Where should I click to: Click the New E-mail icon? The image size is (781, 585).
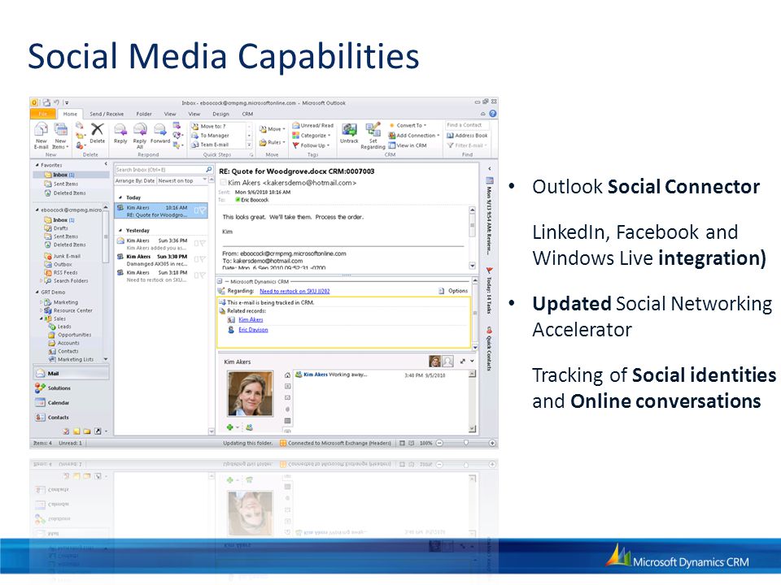(41, 130)
